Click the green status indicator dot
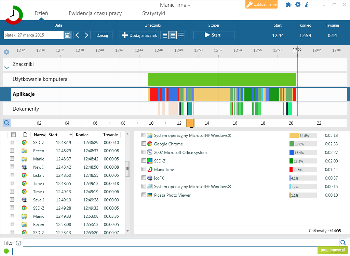The height and width of the screenshot is (256, 350). [6, 251]
